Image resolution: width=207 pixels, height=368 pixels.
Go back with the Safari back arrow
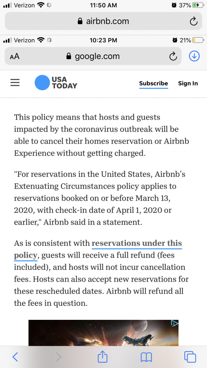pyautogui.click(x=15, y=357)
